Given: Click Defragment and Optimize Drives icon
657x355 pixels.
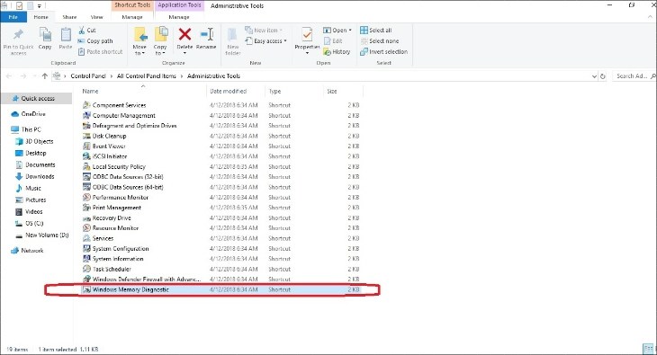Looking at the screenshot, I should (x=86, y=126).
